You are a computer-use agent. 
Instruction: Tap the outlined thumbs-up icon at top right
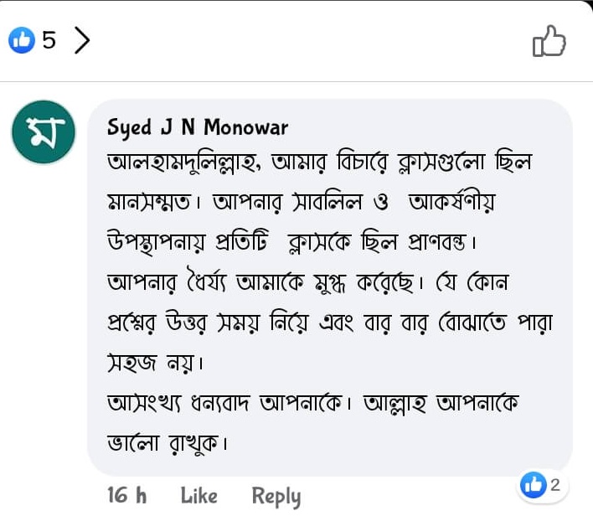click(x=549, y=41)
